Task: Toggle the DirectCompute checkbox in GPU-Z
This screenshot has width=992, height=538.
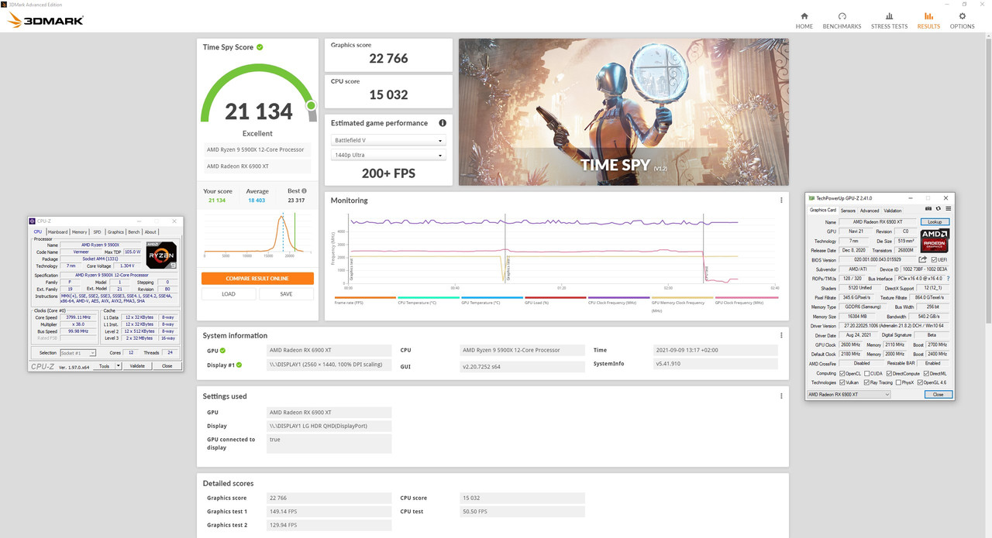Action: 890,373
